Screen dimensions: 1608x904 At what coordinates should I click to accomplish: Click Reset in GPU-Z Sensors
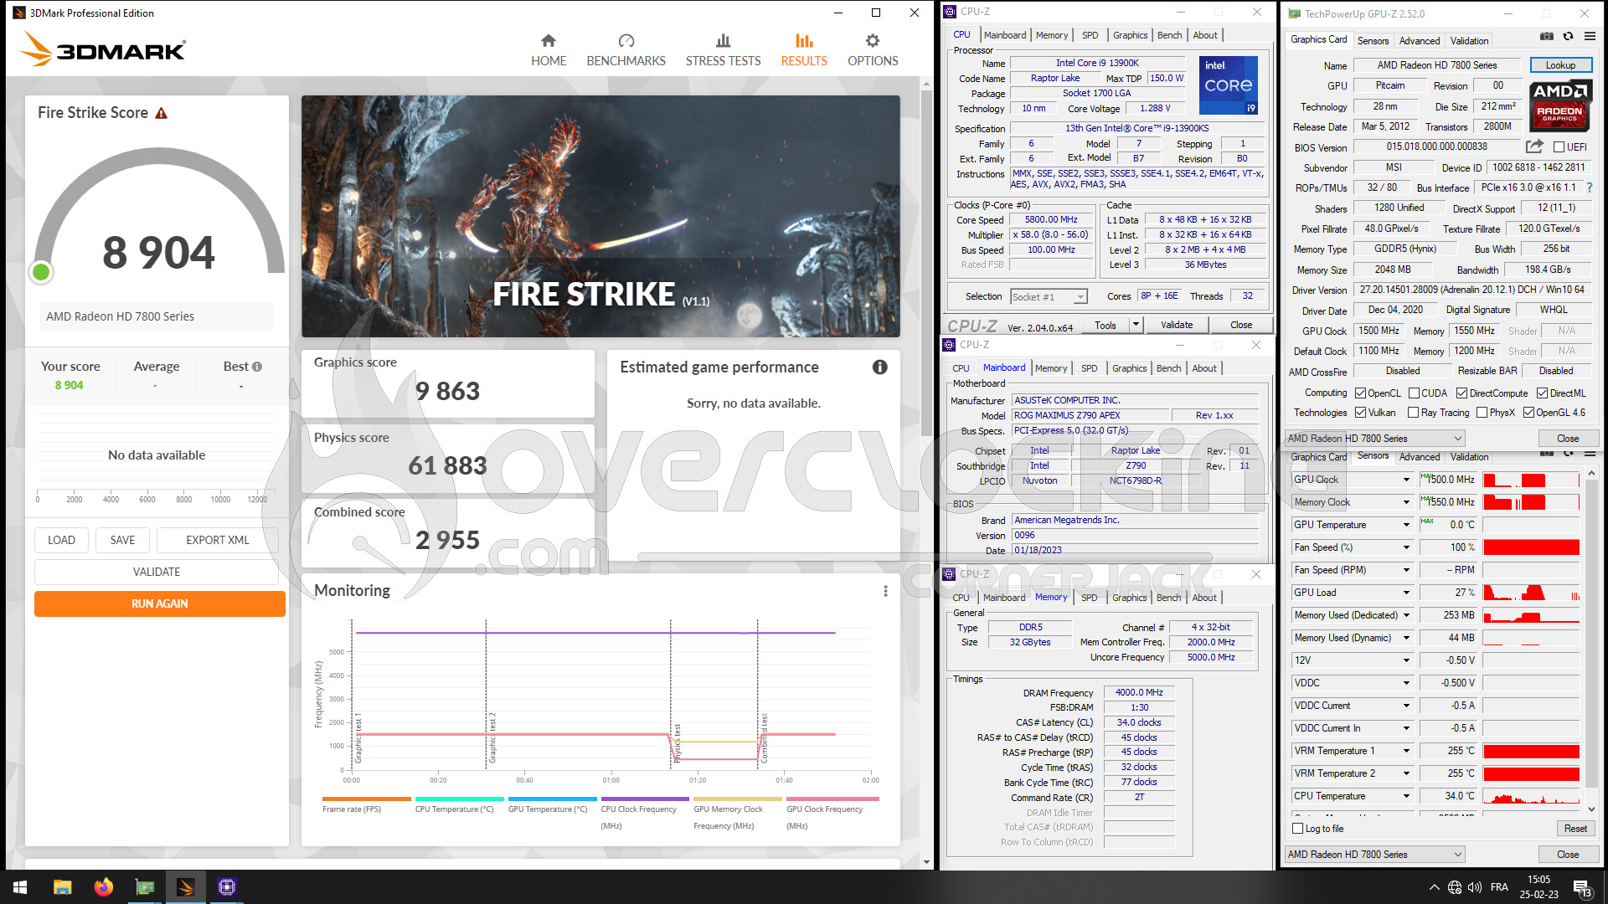[1574, 829]
